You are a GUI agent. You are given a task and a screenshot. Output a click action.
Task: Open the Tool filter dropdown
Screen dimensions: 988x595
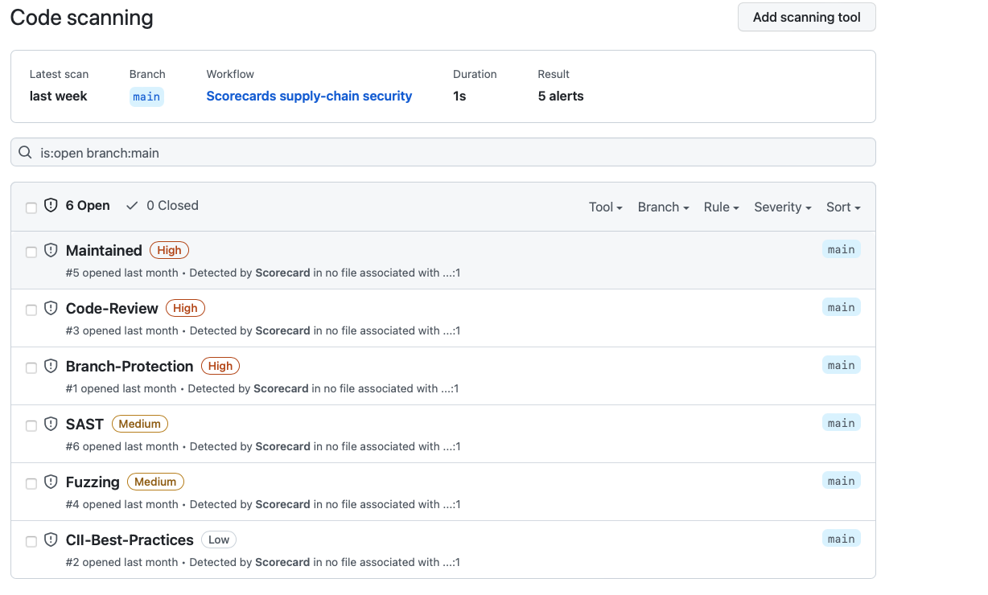(605, 207)
